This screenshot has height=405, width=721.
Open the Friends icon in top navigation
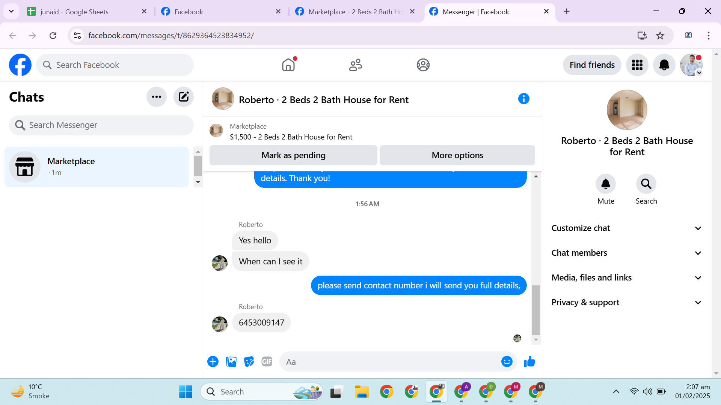(356, 65)
